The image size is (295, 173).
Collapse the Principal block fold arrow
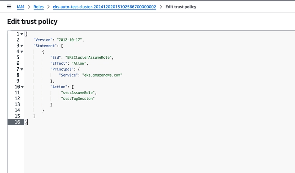[22, 69]
